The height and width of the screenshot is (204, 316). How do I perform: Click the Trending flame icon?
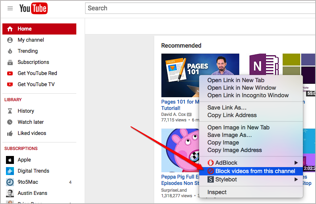(x=10, y=51)
